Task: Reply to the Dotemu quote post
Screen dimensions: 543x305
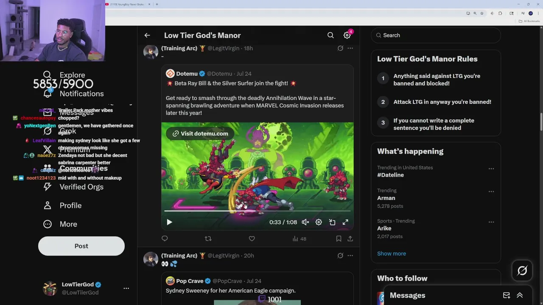Action: pyautogui.click(x=165, y=238)
